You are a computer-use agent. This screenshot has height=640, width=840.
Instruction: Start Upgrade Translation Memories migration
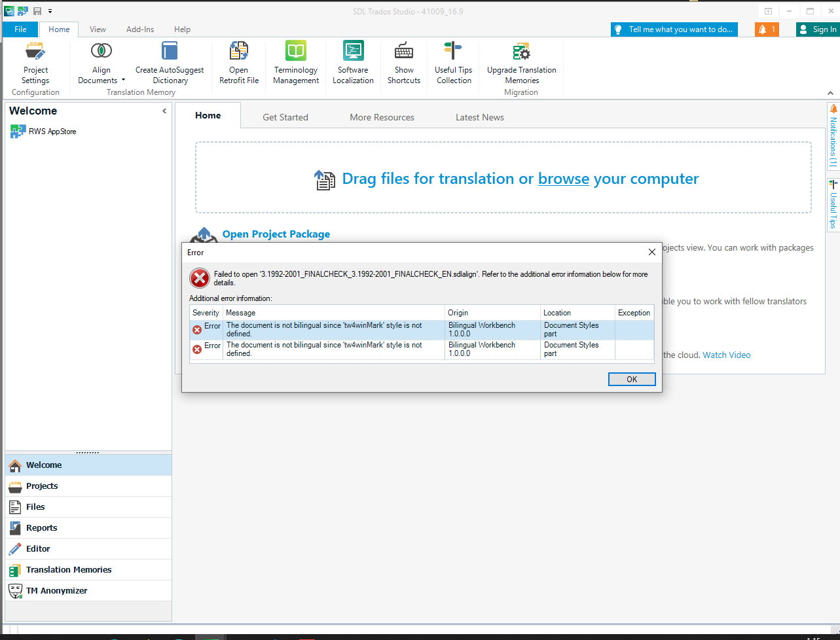pos(521,63)
